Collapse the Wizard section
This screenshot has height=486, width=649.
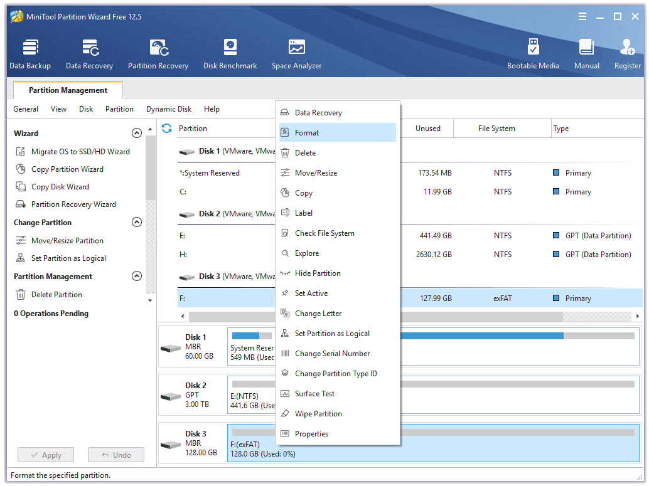click(x=137, y=133)
